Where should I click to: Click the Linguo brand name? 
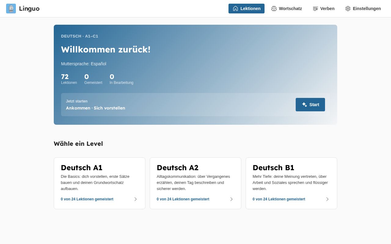(29, 9)
